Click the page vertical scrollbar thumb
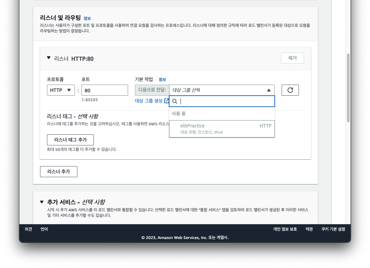The image size is (370, 268). pos(348,88)
